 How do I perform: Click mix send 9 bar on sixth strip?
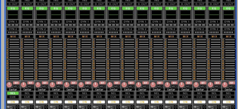click(x=86, y=61)
